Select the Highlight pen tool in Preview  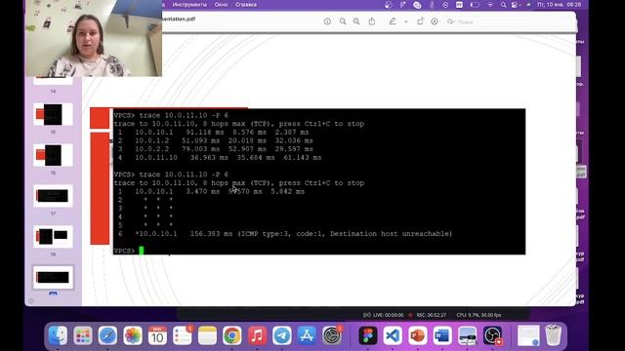(393, 21)
